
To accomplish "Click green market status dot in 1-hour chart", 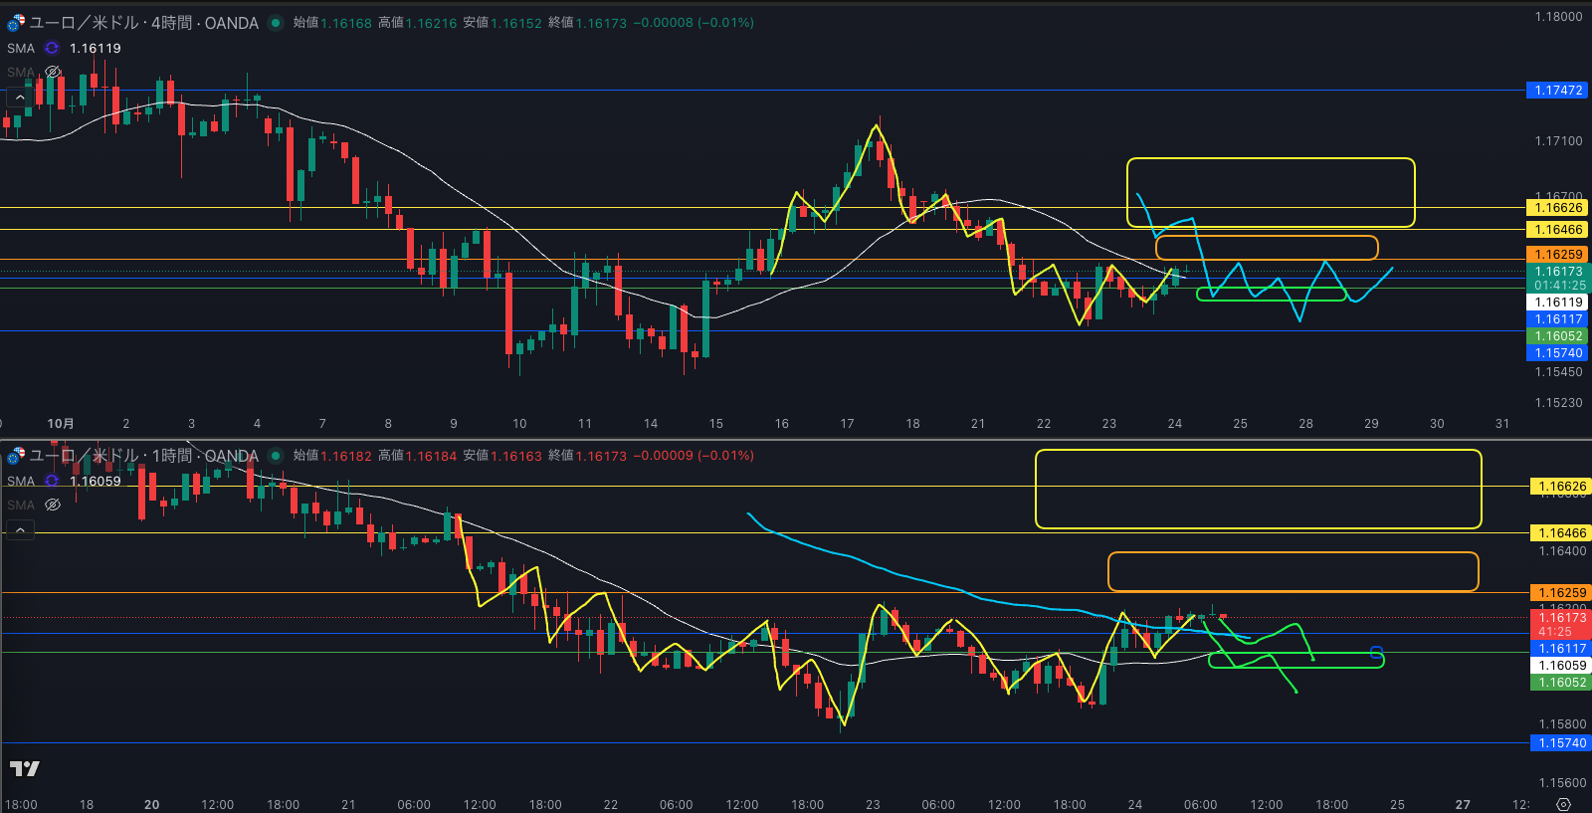I will [276, 456].
